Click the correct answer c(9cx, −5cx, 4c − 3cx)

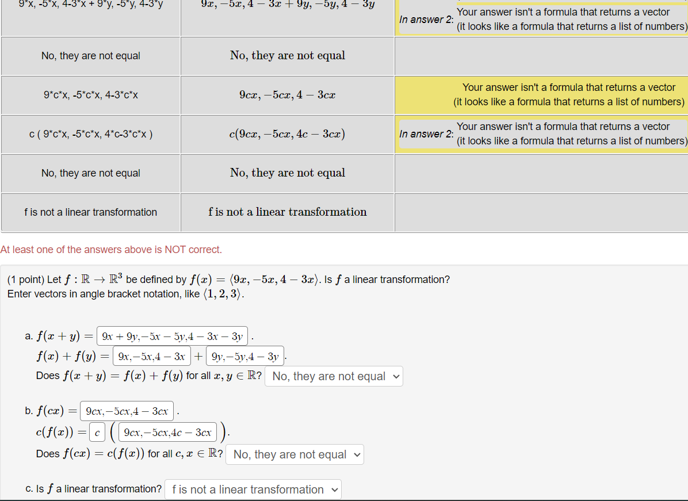point(286,134)
